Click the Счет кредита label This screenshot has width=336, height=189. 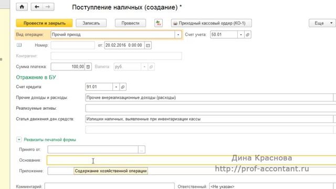(x=29, y=87)
